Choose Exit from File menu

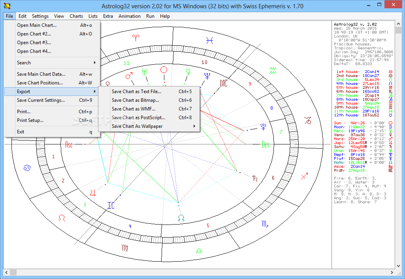coord(52,131)
